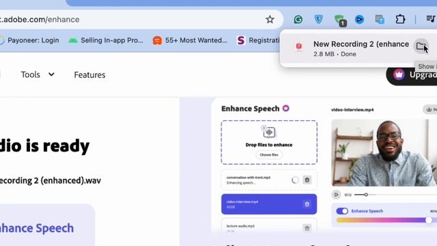Image resolution: width=437 pixels, height=246 pixels.
Task: Adjust the Enhance Speech strength gradient slider
Action: 386,220
